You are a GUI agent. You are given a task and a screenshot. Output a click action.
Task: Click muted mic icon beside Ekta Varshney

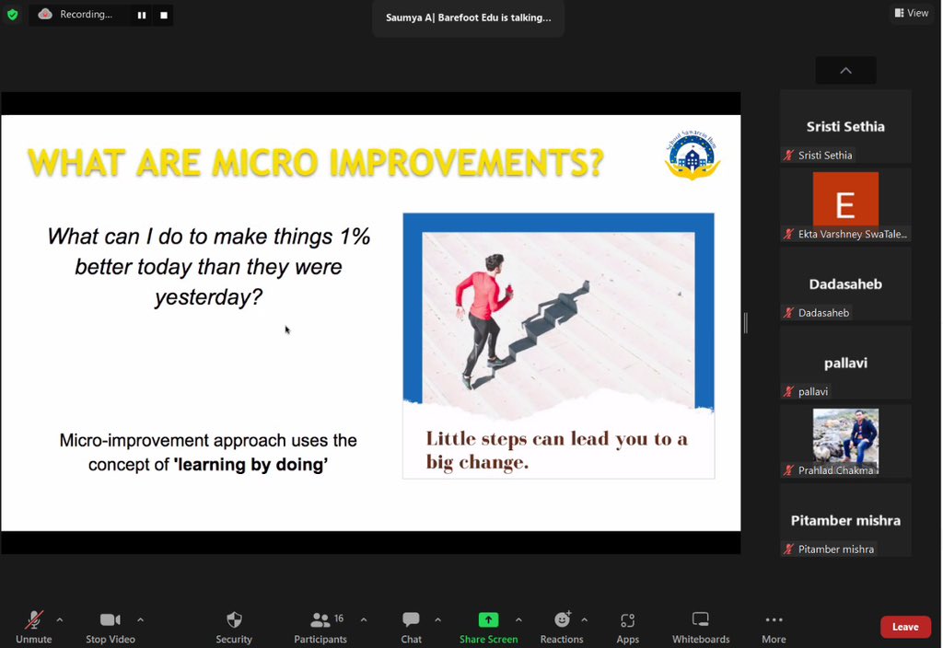coord(788,234)
